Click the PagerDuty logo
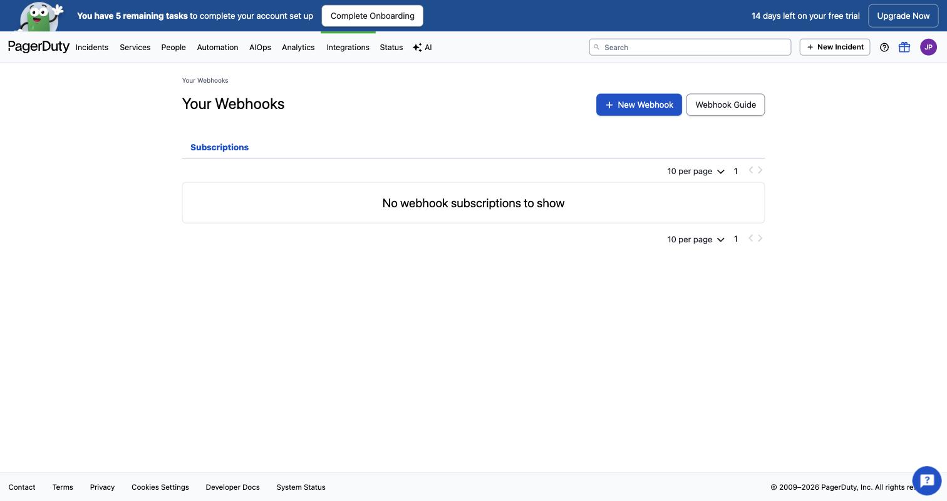 click(x=39, y=47)
